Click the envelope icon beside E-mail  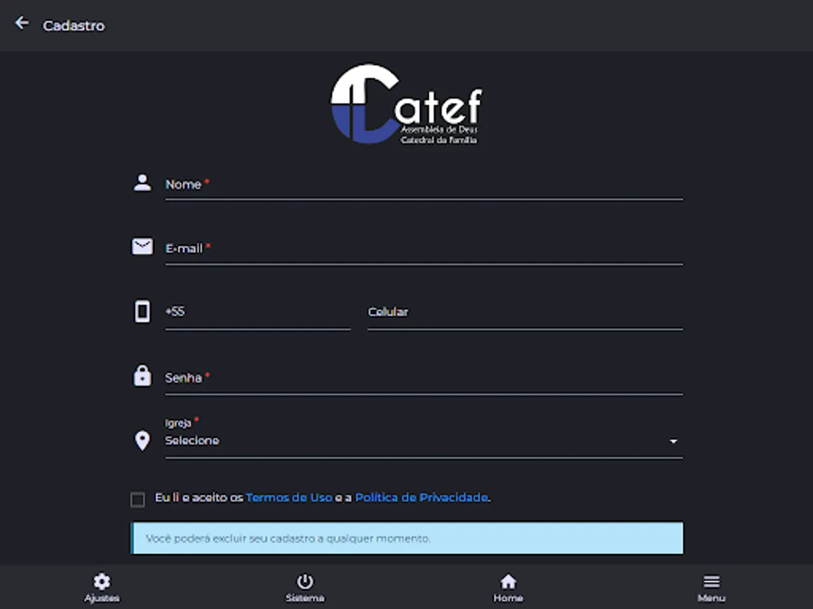142,247
